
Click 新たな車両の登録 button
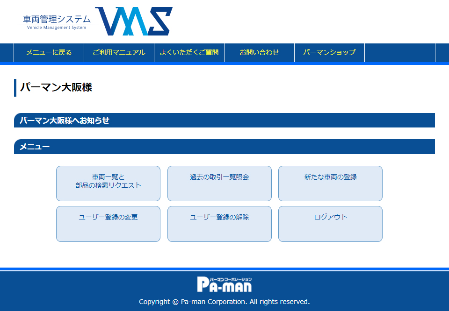tap(330, 183)
